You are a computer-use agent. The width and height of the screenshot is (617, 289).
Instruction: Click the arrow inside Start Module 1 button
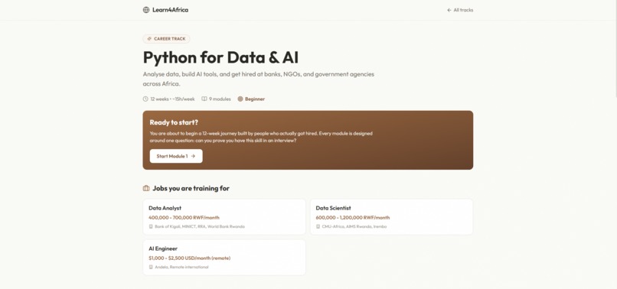193,156
